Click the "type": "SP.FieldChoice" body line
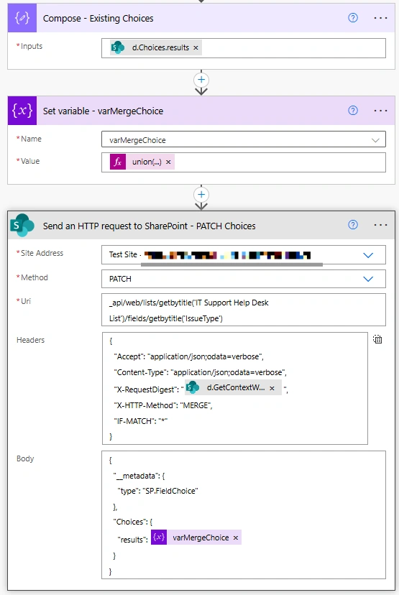The image size is (399, 595). pyautogui.click(x=157, y=491)
